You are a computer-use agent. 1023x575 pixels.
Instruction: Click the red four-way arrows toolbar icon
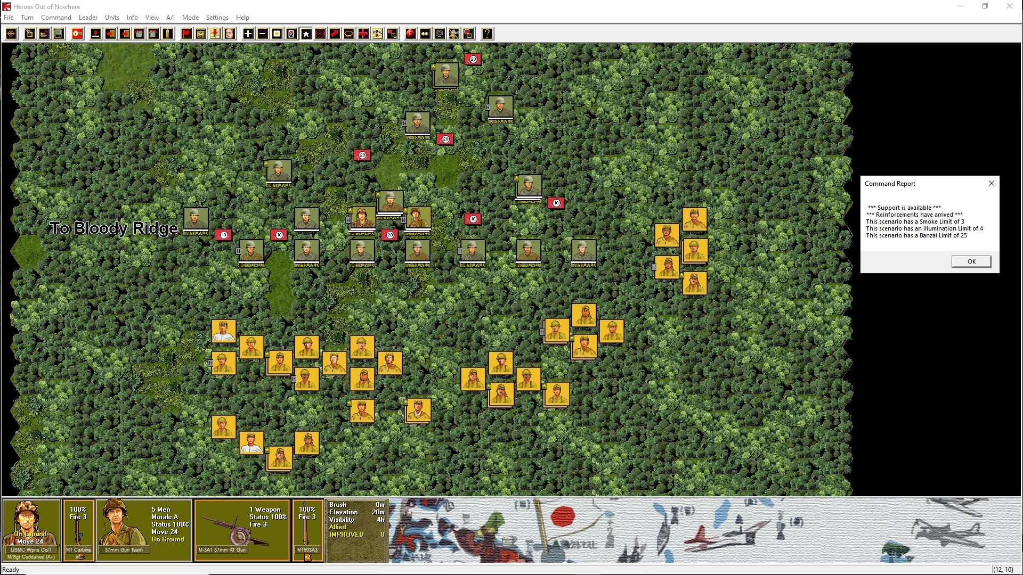(x=363, y=34)
